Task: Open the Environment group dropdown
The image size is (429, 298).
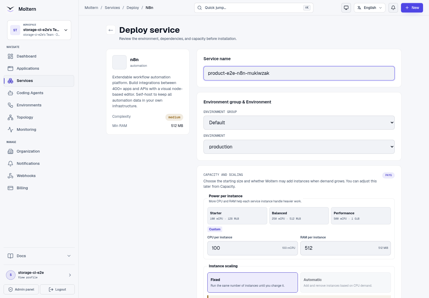Action: tap(299, 123)
